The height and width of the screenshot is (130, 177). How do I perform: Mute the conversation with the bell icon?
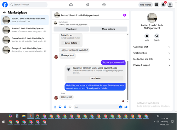(x=147, y=36)
